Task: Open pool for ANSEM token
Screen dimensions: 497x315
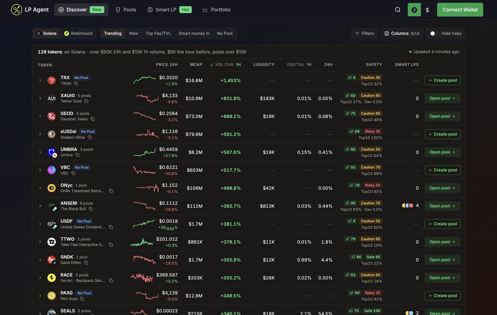Action: pyautogui.click(x=443, y=206)
